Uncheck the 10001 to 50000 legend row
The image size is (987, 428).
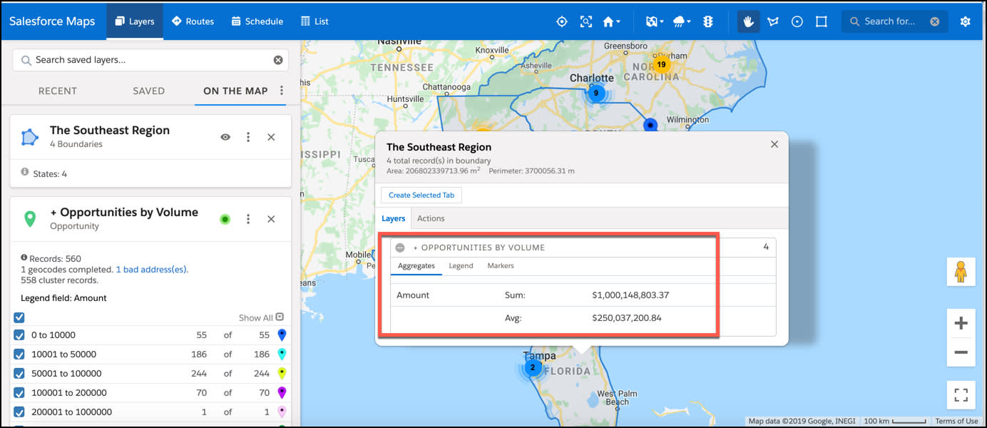pos(19,354)
